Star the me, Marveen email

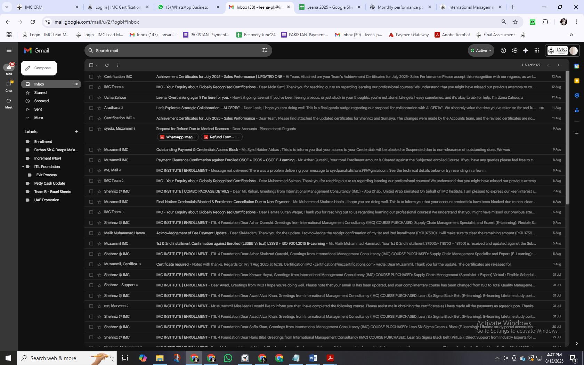[x=99, y=306]
